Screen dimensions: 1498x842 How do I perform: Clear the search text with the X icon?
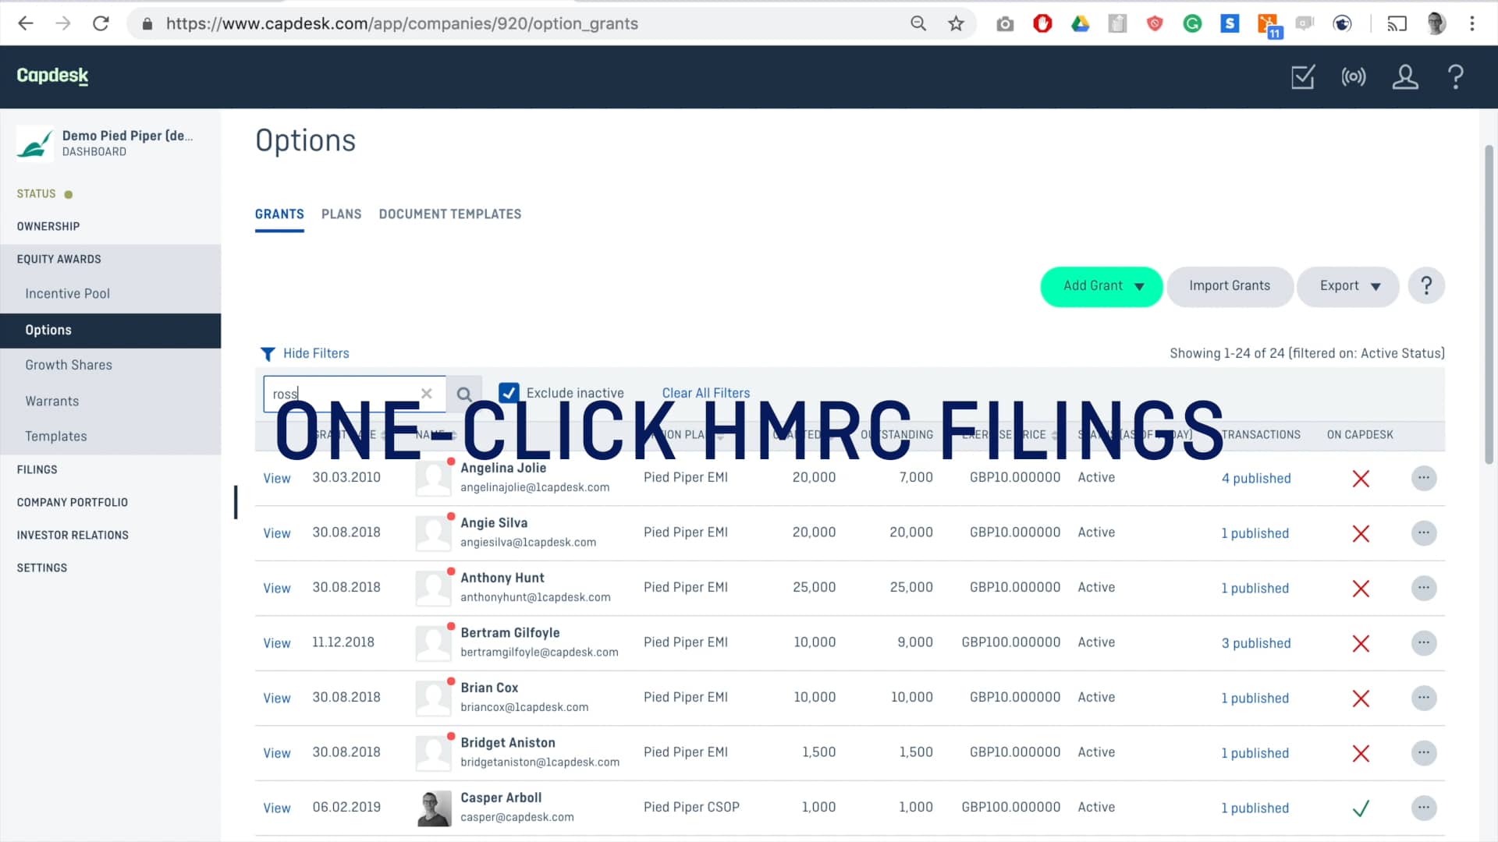point(427,394)
